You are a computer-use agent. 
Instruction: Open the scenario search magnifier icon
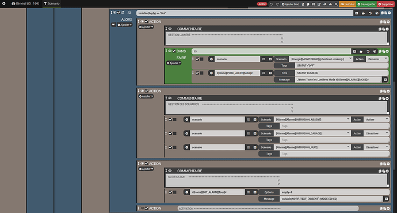[336, 4]
